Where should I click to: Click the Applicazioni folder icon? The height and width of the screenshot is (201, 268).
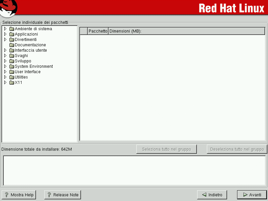(x=12, y=34)
